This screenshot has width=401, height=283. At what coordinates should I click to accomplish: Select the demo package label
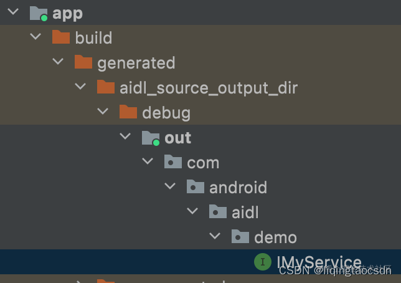pos(275,237)
